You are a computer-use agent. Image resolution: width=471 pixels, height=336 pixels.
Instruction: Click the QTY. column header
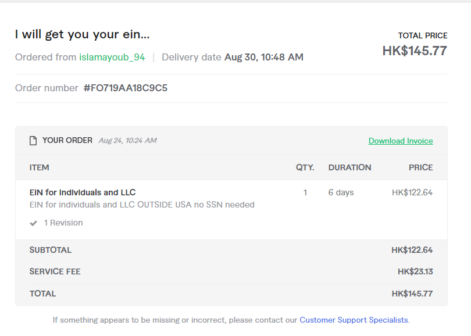(305, 167)
